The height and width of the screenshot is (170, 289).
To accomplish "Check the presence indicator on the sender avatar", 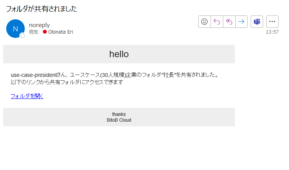I will 22,36.
